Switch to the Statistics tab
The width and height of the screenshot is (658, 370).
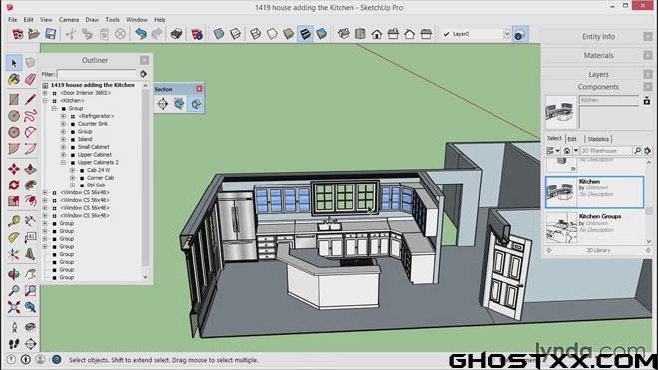coord(598,139)
